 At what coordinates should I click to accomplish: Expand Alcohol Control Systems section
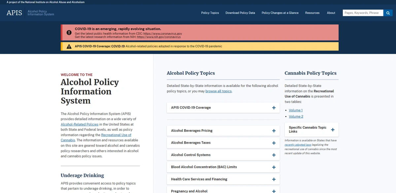click(223, 155)
